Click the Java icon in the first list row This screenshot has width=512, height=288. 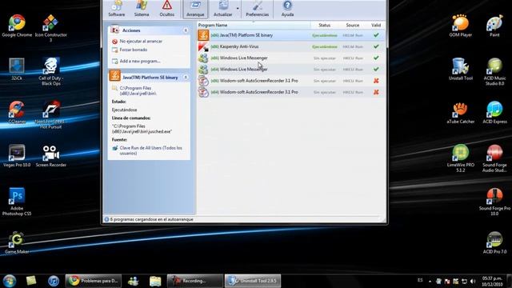tap(203, 35)
